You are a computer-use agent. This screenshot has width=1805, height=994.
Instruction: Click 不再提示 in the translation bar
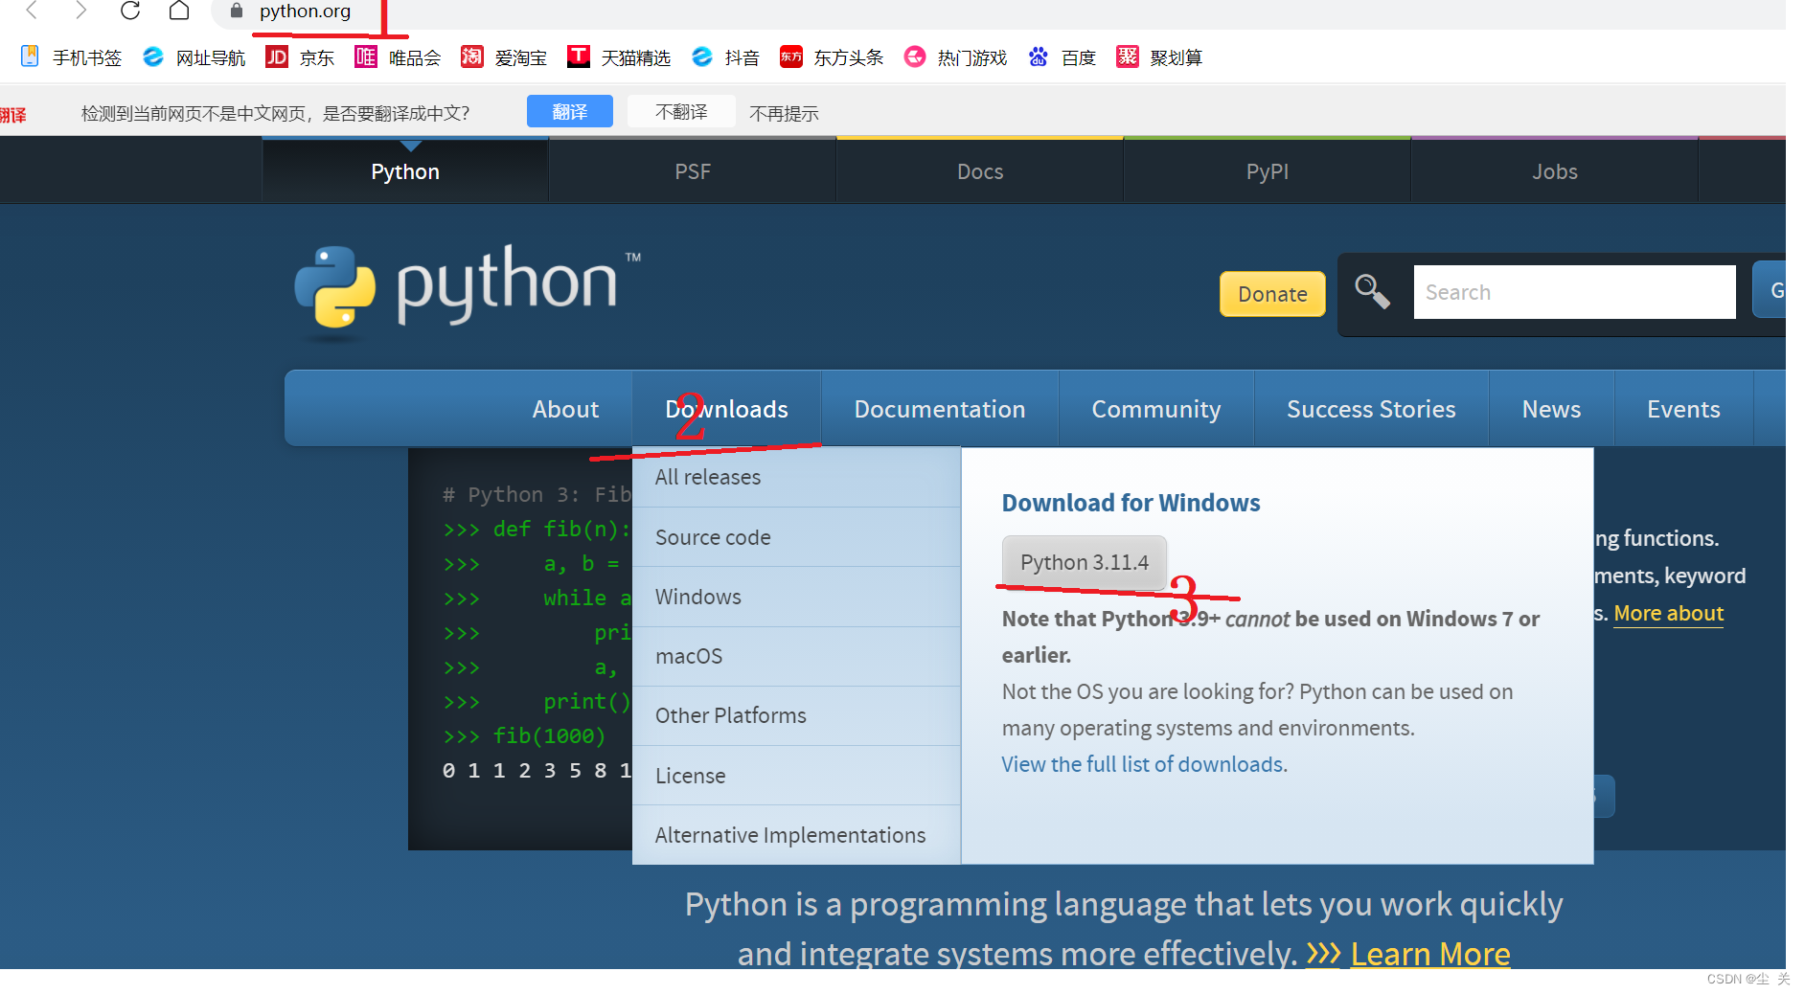pos(784,113)
